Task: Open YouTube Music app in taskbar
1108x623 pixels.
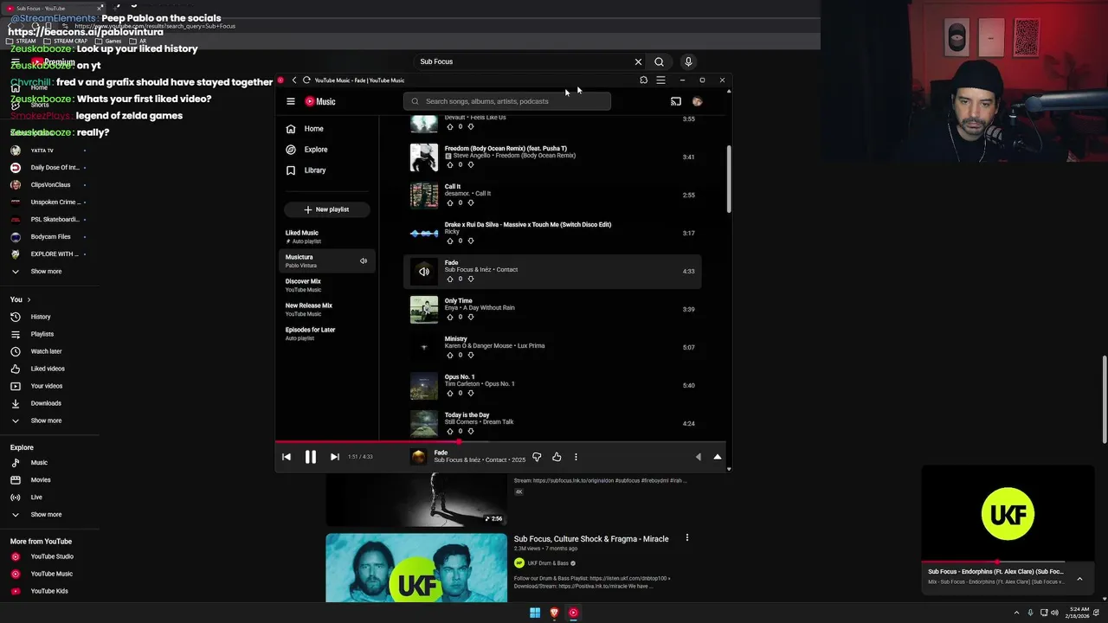Action: 573,613
